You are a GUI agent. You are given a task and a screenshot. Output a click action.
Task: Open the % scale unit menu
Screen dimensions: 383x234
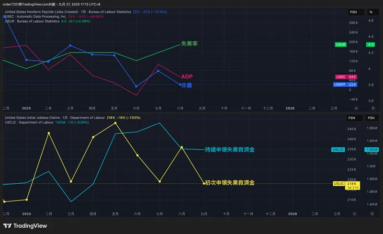point(371,12)
